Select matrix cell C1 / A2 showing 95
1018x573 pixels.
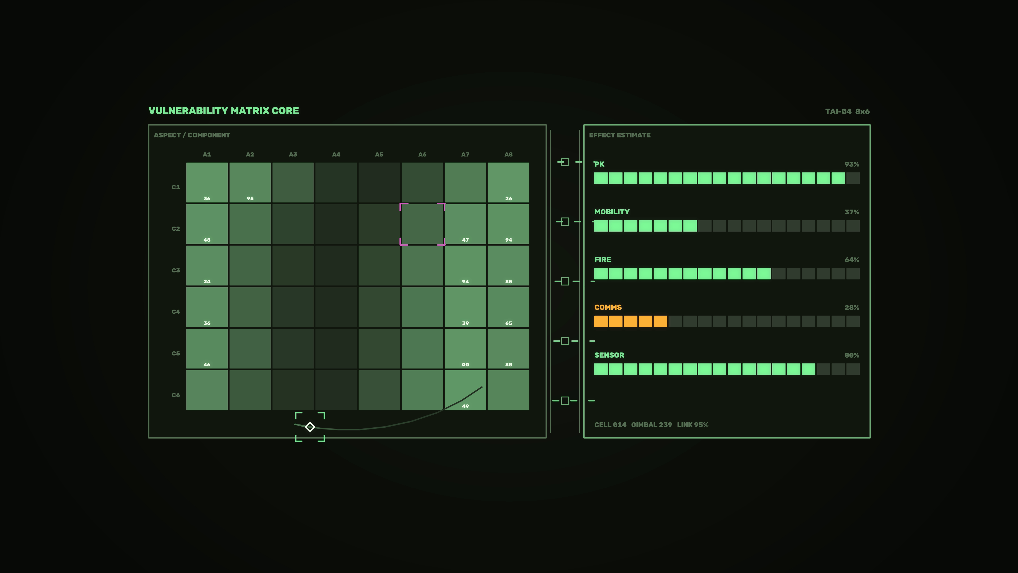[x=250, y=183]
